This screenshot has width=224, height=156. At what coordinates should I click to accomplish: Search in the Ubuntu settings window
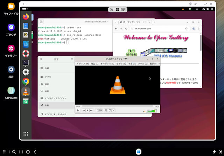click(41, 59)
